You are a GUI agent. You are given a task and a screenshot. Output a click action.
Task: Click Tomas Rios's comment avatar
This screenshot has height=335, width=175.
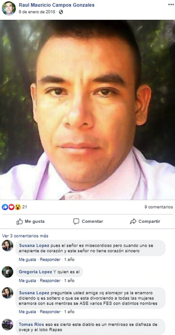tap(7, 324)
